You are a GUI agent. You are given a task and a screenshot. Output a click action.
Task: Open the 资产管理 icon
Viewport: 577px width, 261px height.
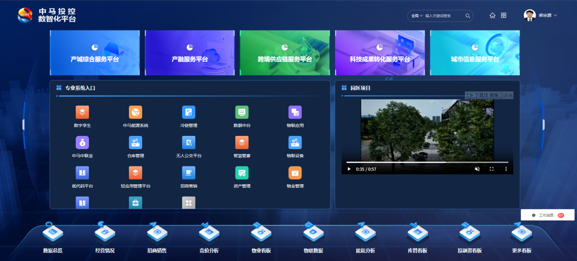[x=242, y=173]
